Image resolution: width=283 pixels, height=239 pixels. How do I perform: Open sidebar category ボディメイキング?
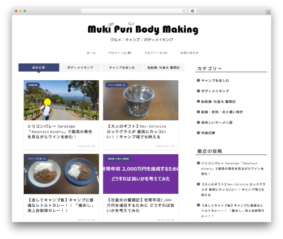pyautogui.click(x=215, y=91)
